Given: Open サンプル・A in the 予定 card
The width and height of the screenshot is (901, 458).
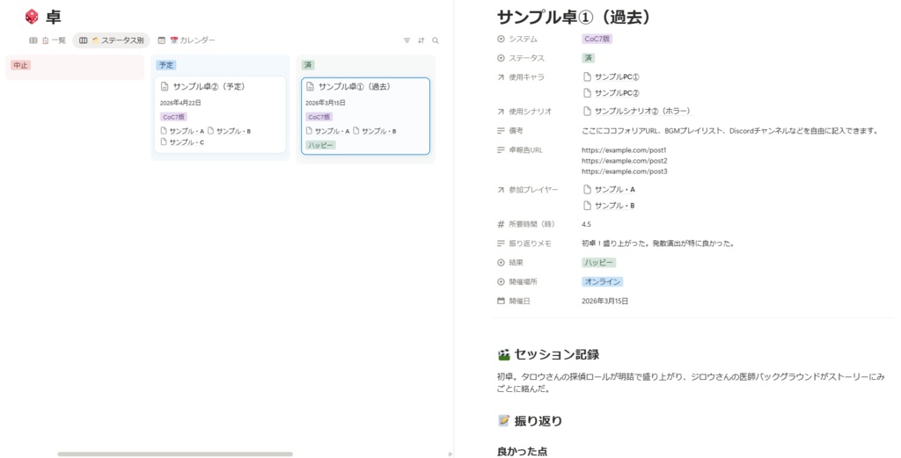Looking at the screenshot, I should [182, 131].
